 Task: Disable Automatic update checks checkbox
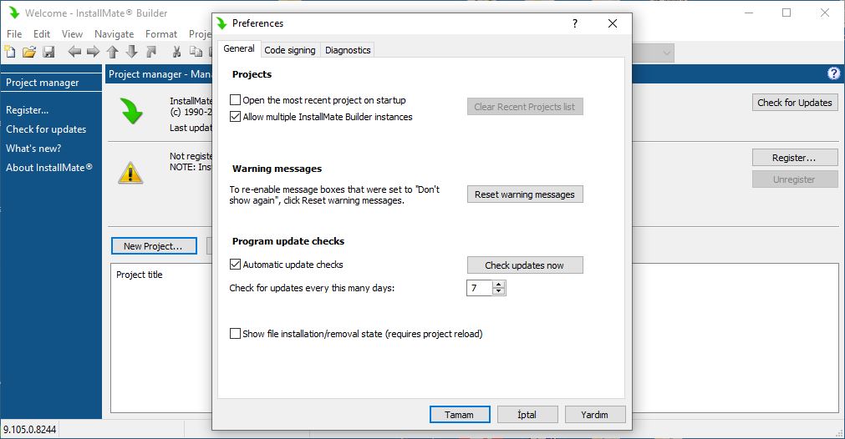click(235, 265)
